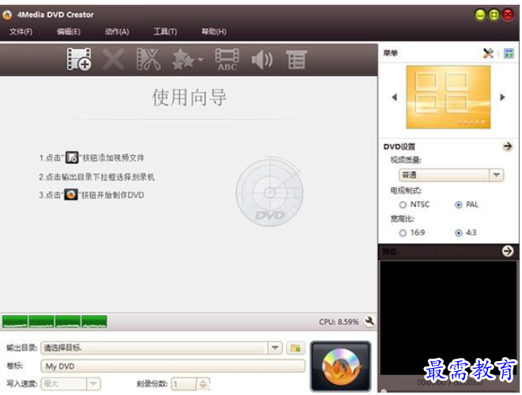Adjust the burn copies stepper arrows
Viewport: 522px width, 395px height.
tap(203, 384)
